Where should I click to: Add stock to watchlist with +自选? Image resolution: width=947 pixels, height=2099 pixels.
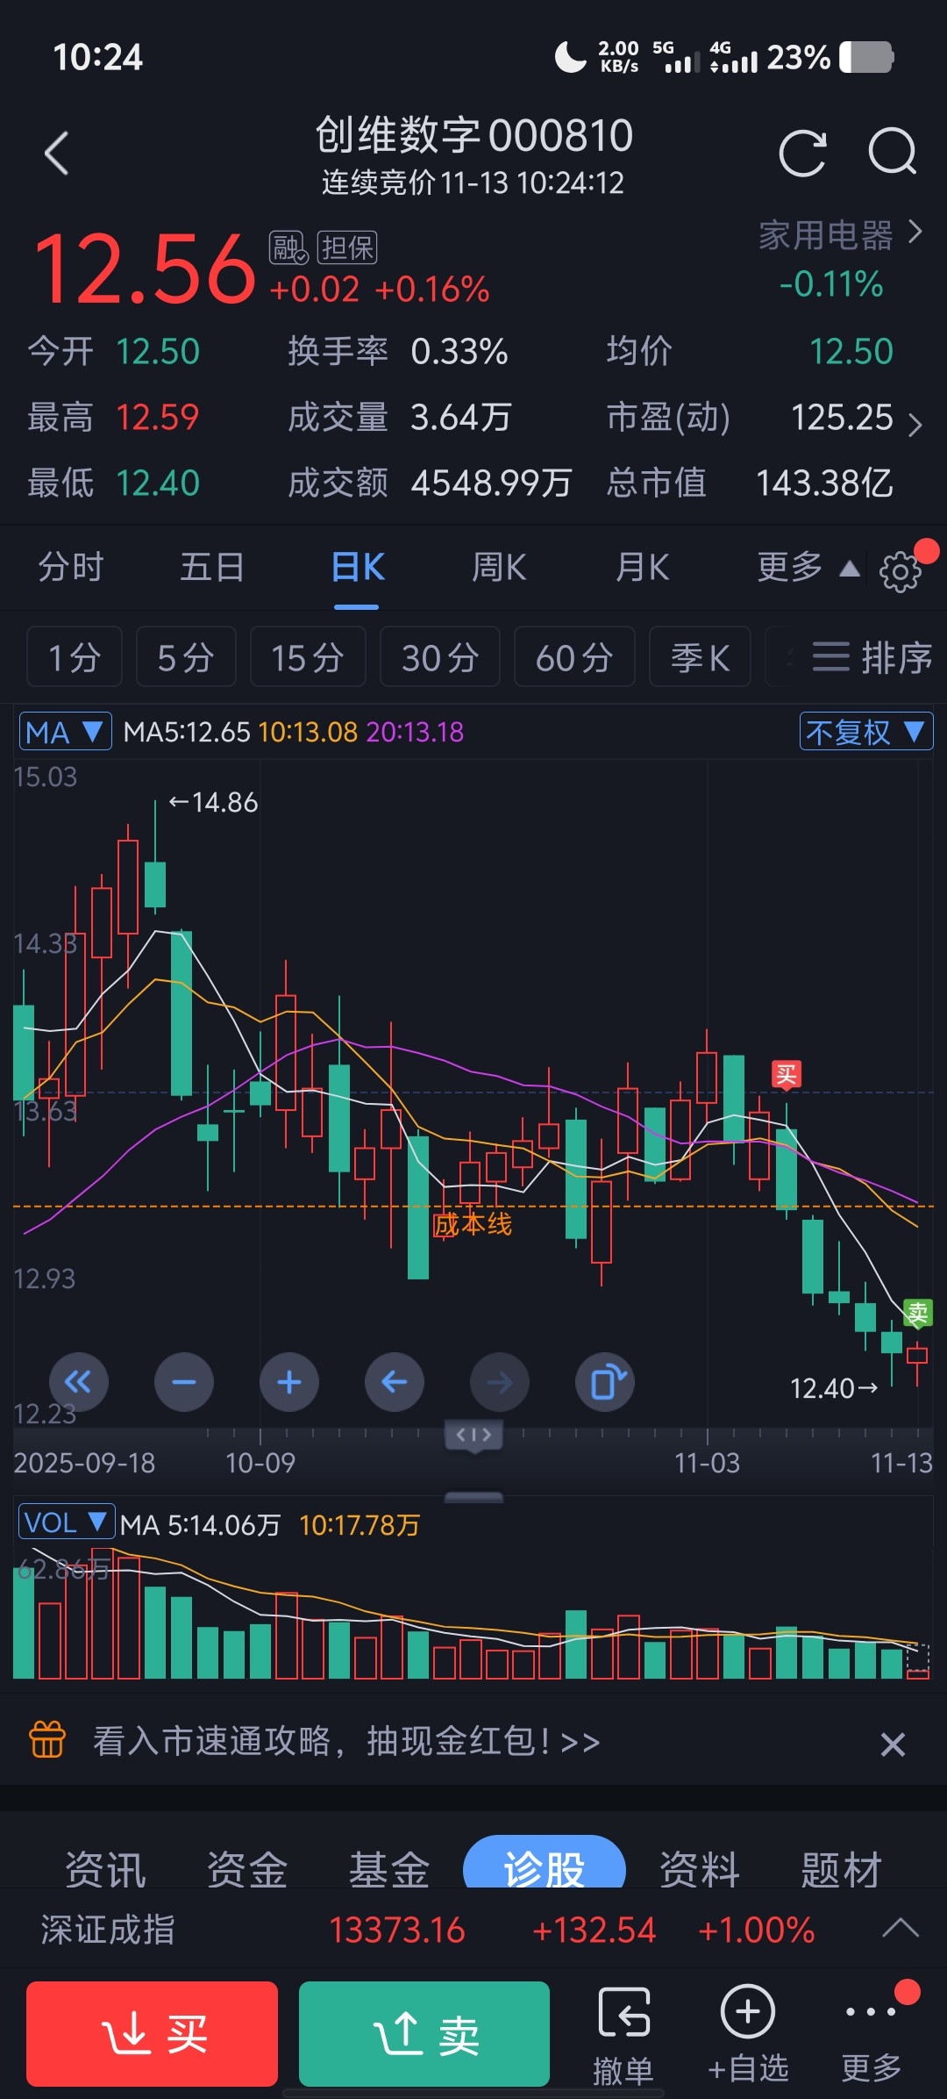pyautogui.click(x=748, y=2035)
